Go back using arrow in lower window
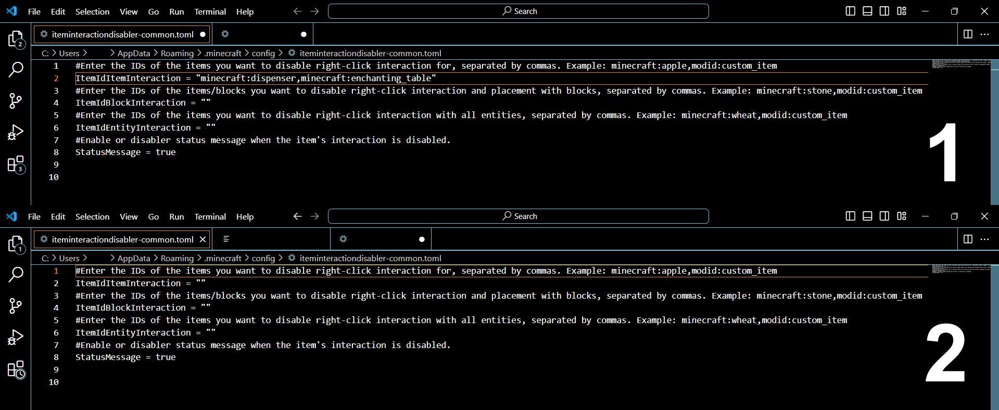Viewport: 999px width, 410px height. 297,216
